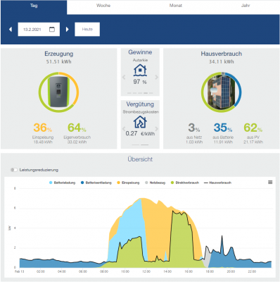
Task: Go to previous day arrow
Action: click(11, 30)
